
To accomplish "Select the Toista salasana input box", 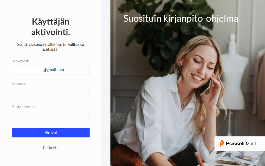I will tap(51, 115).
